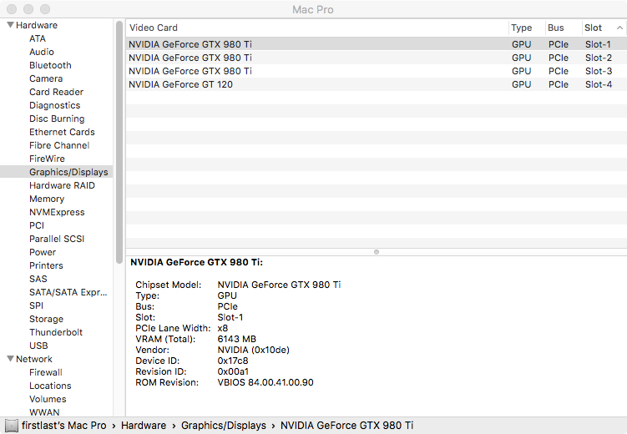Viewport: 627px width, 434px height.
Task: Select Memory in the sidebar
Action: (47, 199)
